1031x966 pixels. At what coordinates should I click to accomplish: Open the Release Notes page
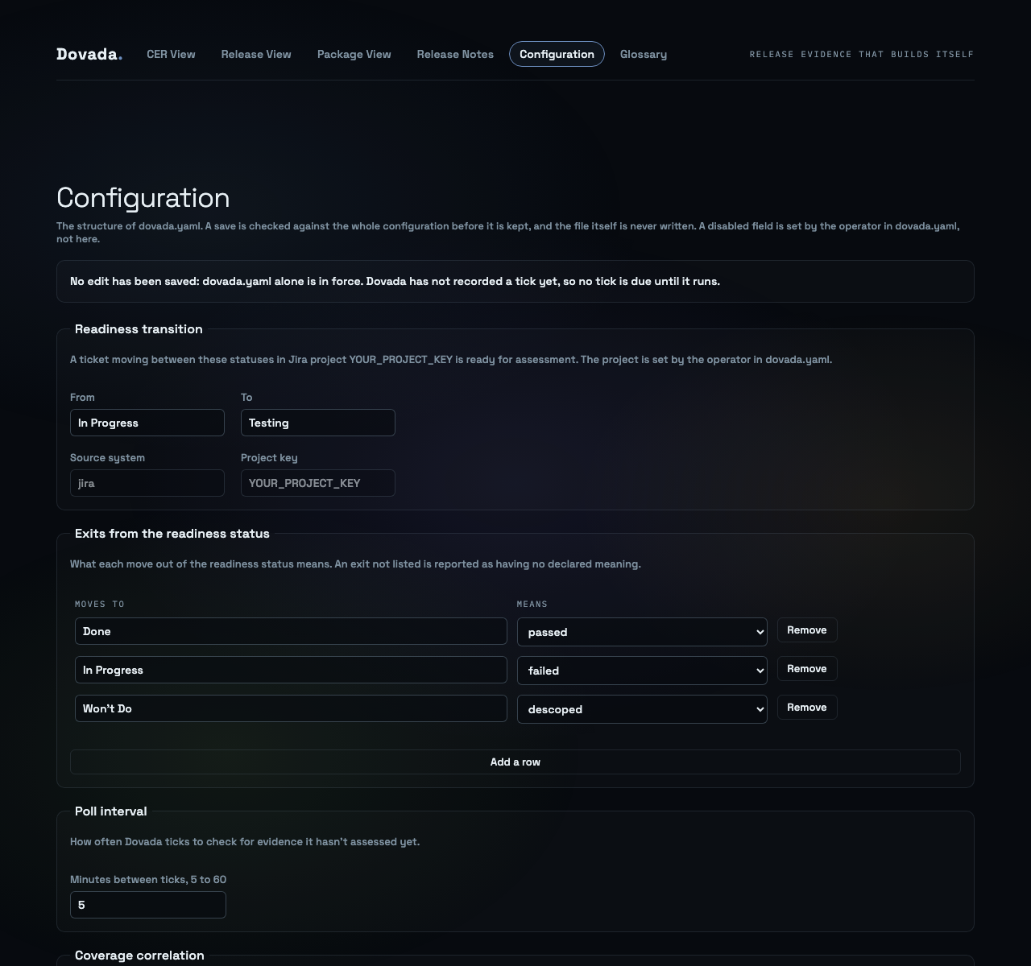click(x=455, y=54)
